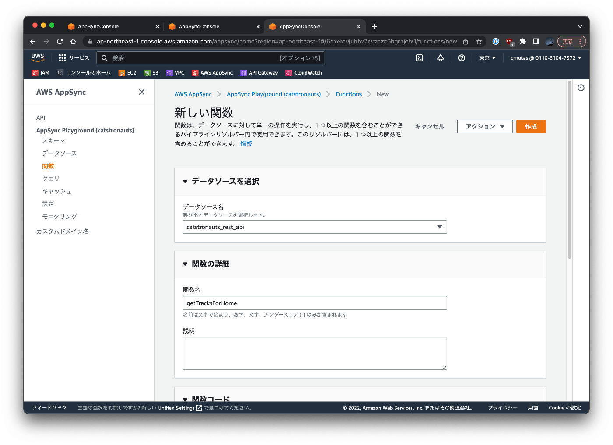Open コンソールのホーム shortcut
This screenshot has height=445, width=613.
click(84, 73)
